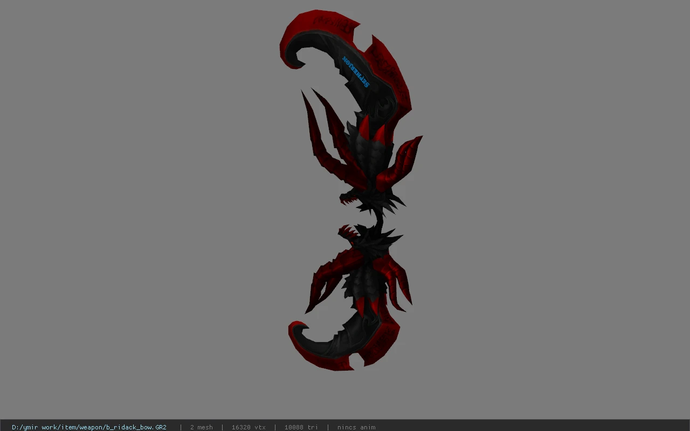
Task: Click the 'nincs anim' status entry
Action: click(356, 427)
